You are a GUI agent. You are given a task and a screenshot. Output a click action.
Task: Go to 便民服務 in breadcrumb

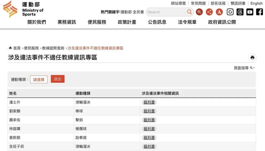(31, 48)
